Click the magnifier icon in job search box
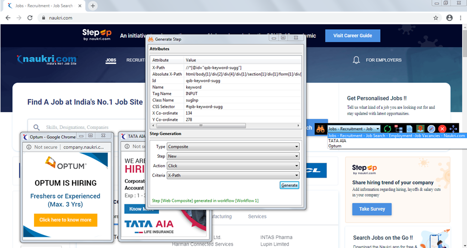 36,127
